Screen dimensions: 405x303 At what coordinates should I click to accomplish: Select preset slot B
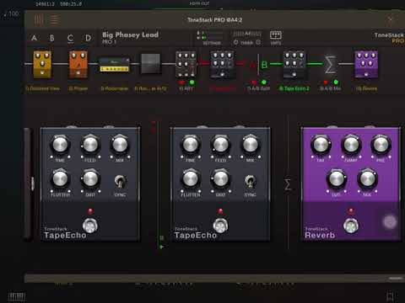point(52,38)
